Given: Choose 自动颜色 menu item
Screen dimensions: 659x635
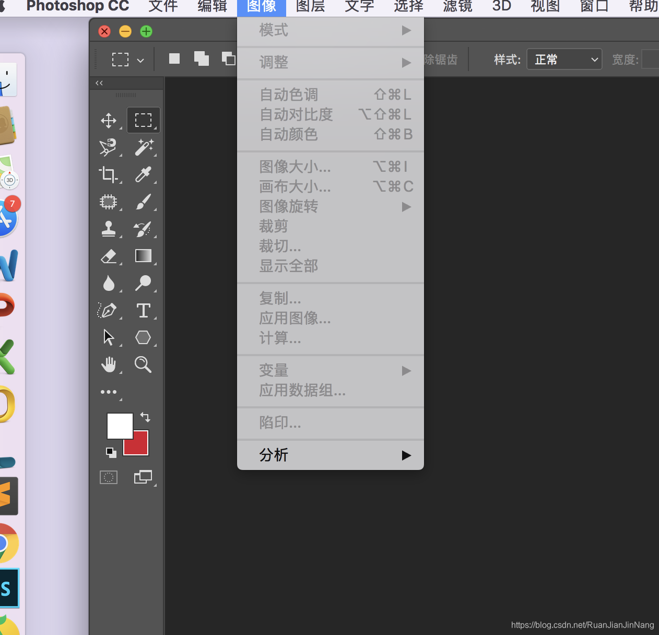Looking at the screenshot, I should coord(331,135).
